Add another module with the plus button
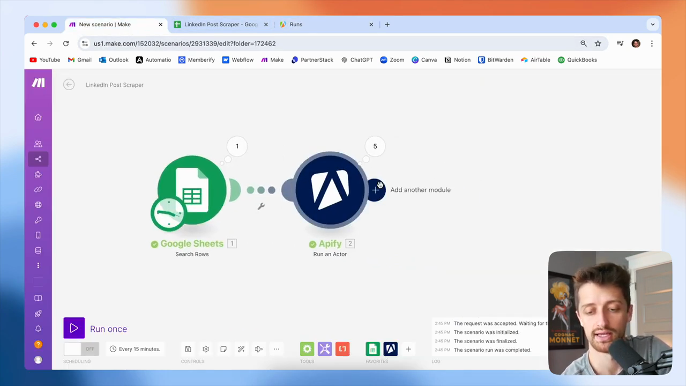This screenshot has width=686, height=386. (376, 190)
